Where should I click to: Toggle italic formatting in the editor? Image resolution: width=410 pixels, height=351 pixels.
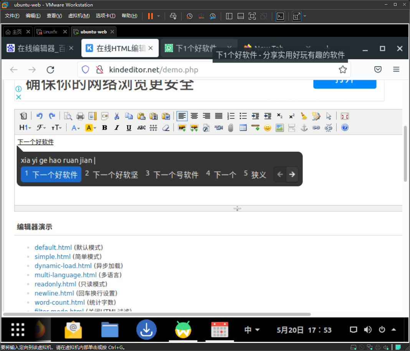coord(117,128)
